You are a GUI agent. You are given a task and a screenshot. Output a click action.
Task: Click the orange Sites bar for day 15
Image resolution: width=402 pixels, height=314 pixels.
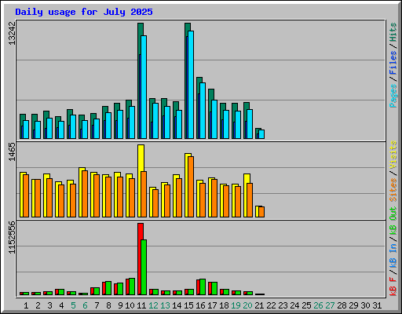click(191, 187)
